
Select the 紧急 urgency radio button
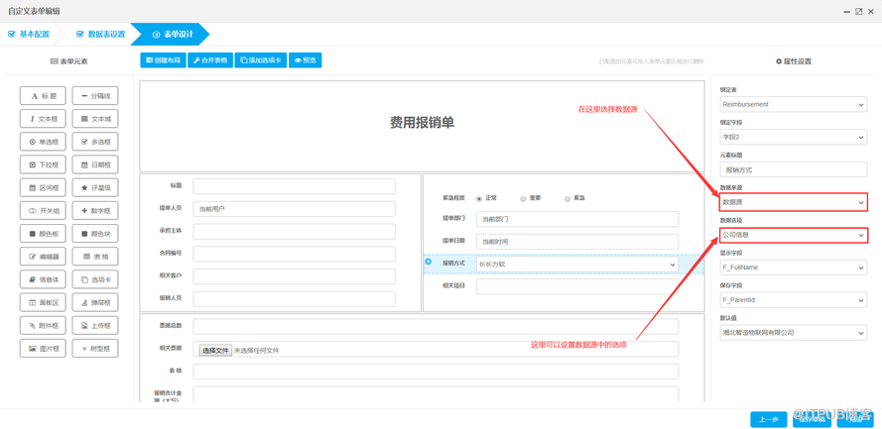567,198
